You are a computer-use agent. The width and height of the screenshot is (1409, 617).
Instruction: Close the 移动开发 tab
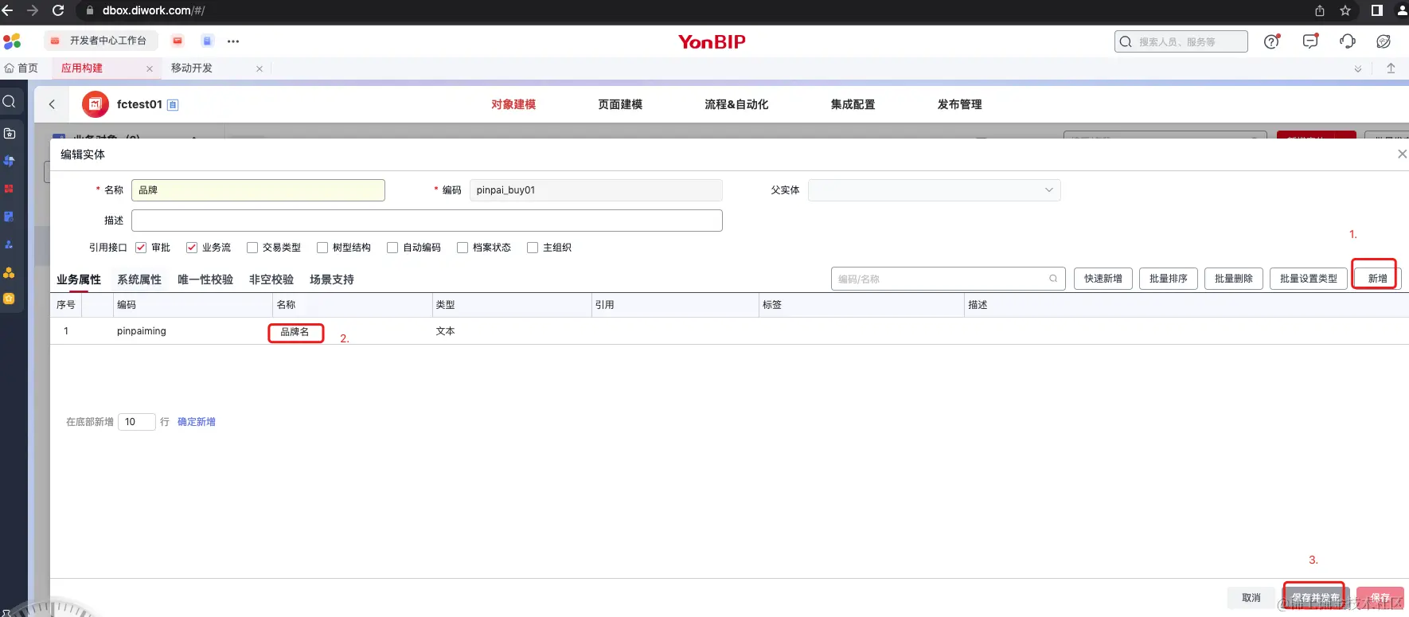(x=260, y=69)
